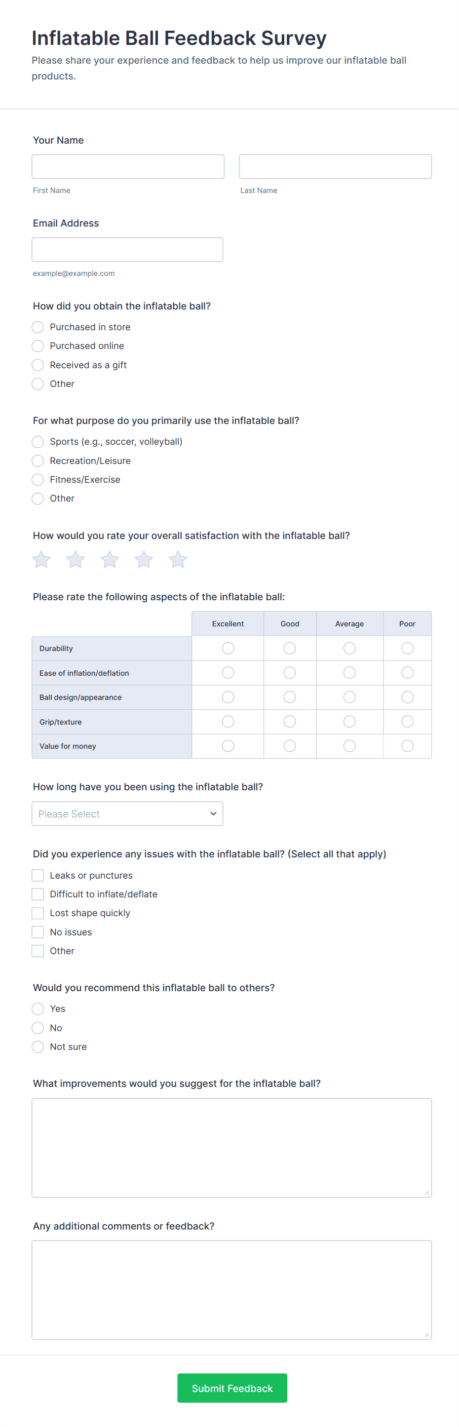Click into the Email Address field

pyautogui.click(x=127, y=250)
